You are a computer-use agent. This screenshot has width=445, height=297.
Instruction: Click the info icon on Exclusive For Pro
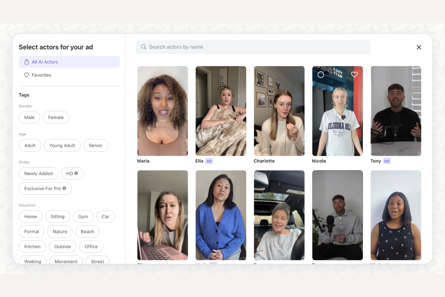pyautogui.click(x=65, y=188)
